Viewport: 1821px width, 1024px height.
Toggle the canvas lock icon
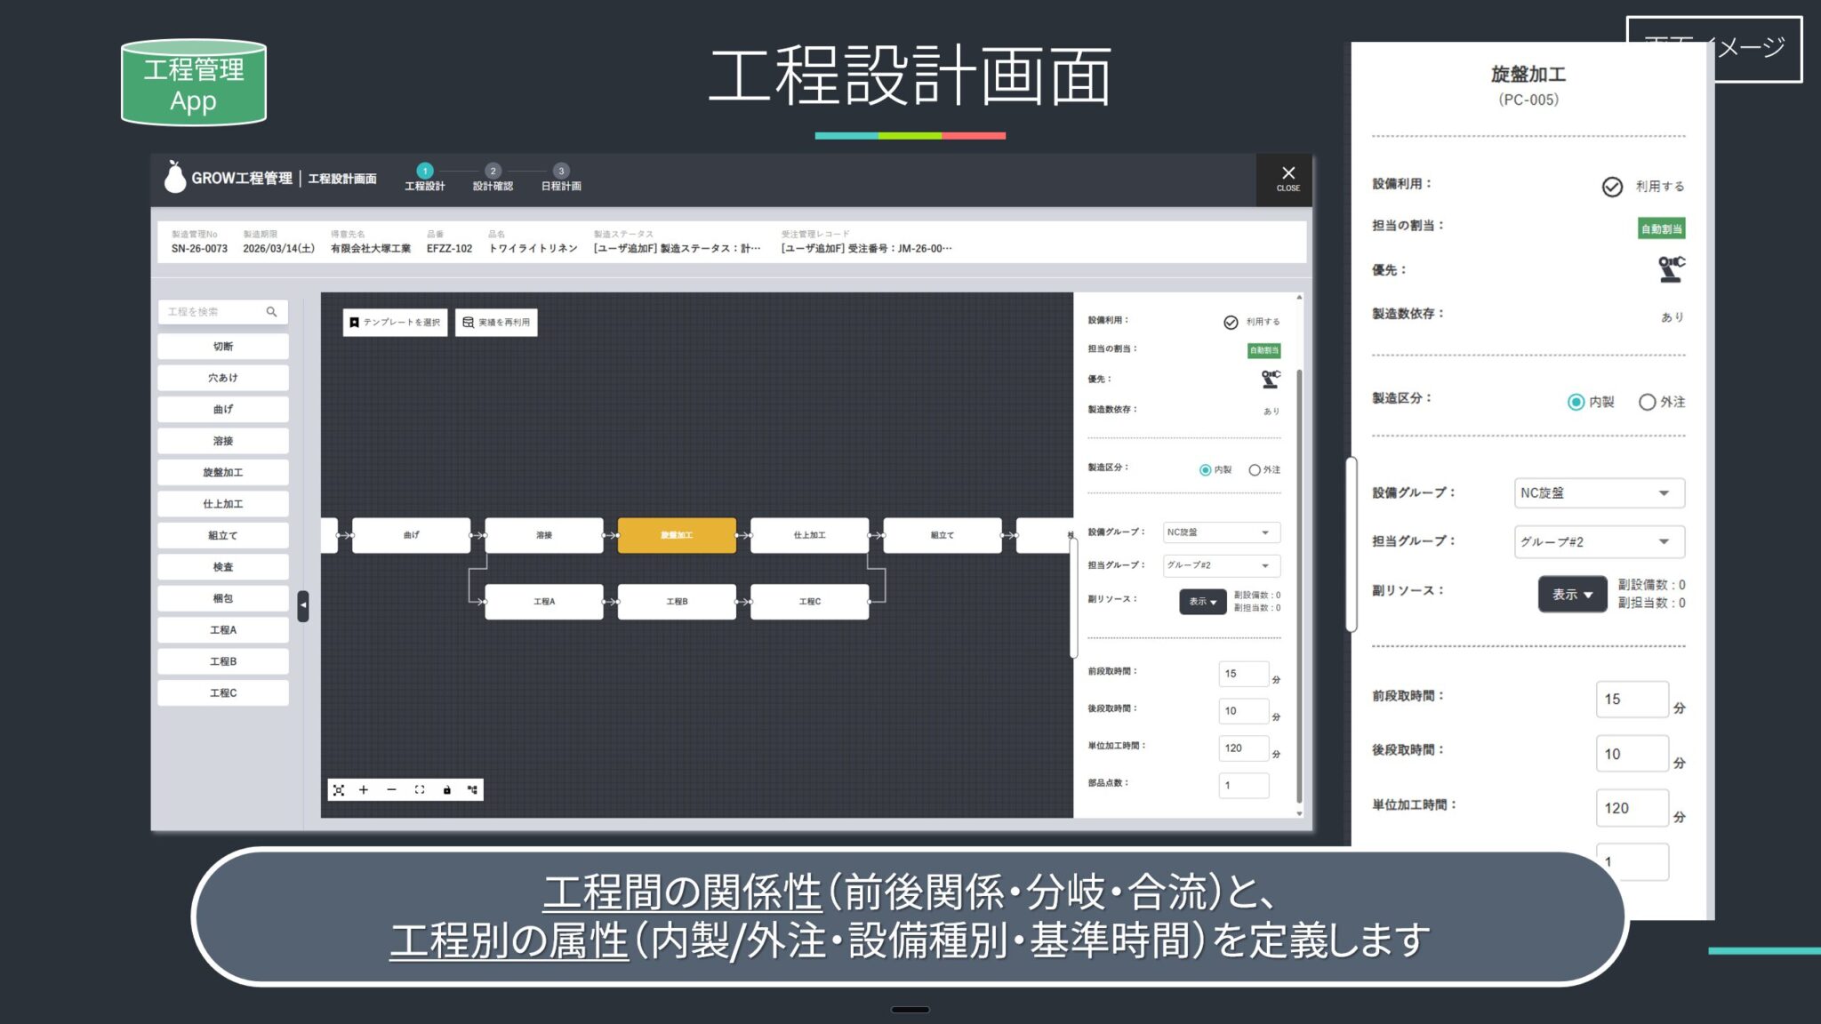click(x=446, y=789)
